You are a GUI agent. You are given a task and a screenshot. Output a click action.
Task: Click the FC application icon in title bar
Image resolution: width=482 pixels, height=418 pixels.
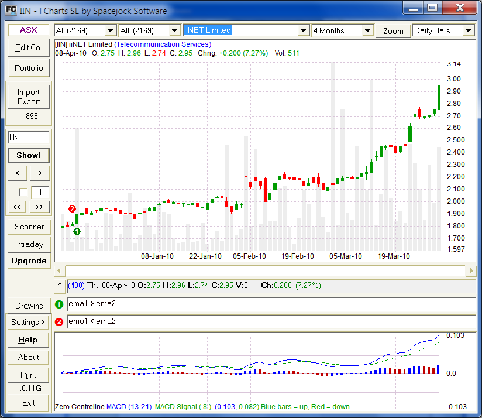pyautogui.click(x=11, y=10)
